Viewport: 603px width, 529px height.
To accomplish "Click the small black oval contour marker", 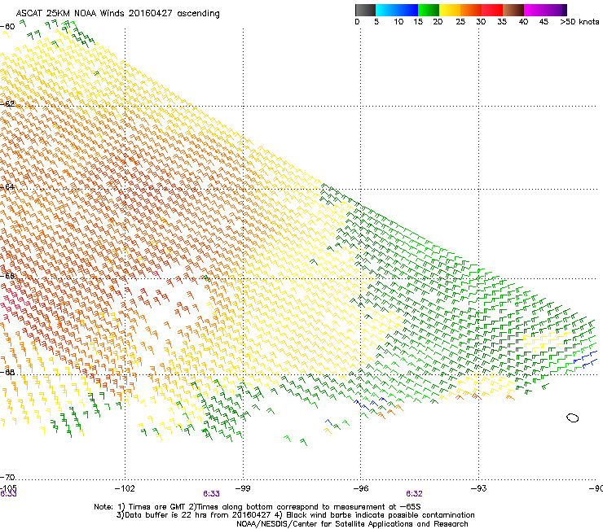I will click(x=573, y=418).
